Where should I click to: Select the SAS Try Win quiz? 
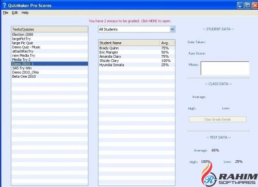pyautogui.click(x=50, y=68)
